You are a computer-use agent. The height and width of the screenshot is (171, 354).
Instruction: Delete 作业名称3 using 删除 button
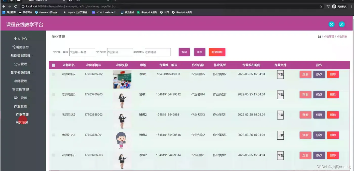point(333,115)
